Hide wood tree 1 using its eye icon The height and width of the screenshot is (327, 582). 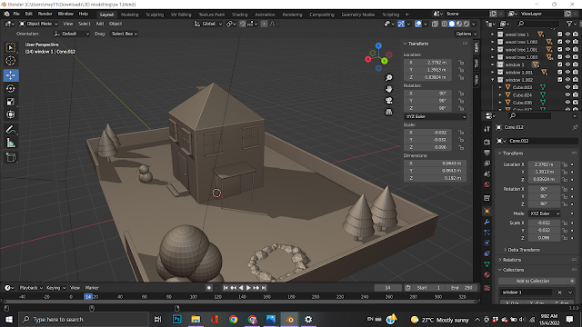click(x=567, y=35)
